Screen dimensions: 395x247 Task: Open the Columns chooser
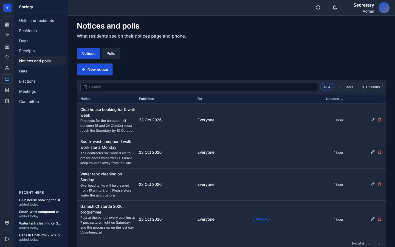coord(370,87)
